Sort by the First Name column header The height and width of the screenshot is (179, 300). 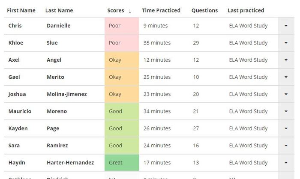pyautogui.click(x=21, y=10)
